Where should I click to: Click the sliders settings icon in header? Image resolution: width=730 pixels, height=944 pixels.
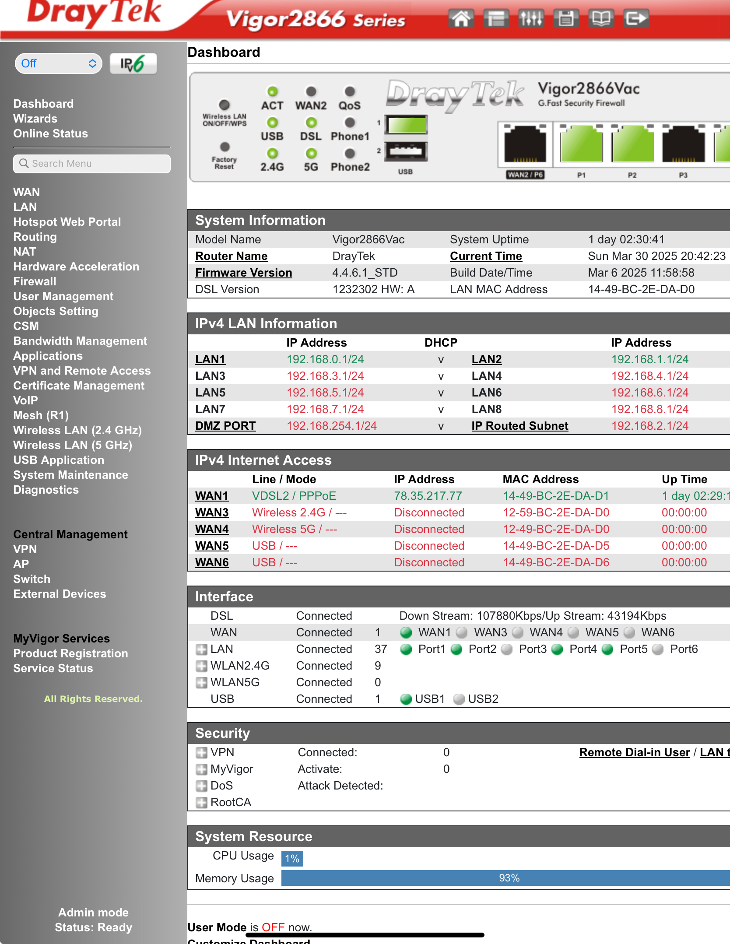click(x=531, y=19)
